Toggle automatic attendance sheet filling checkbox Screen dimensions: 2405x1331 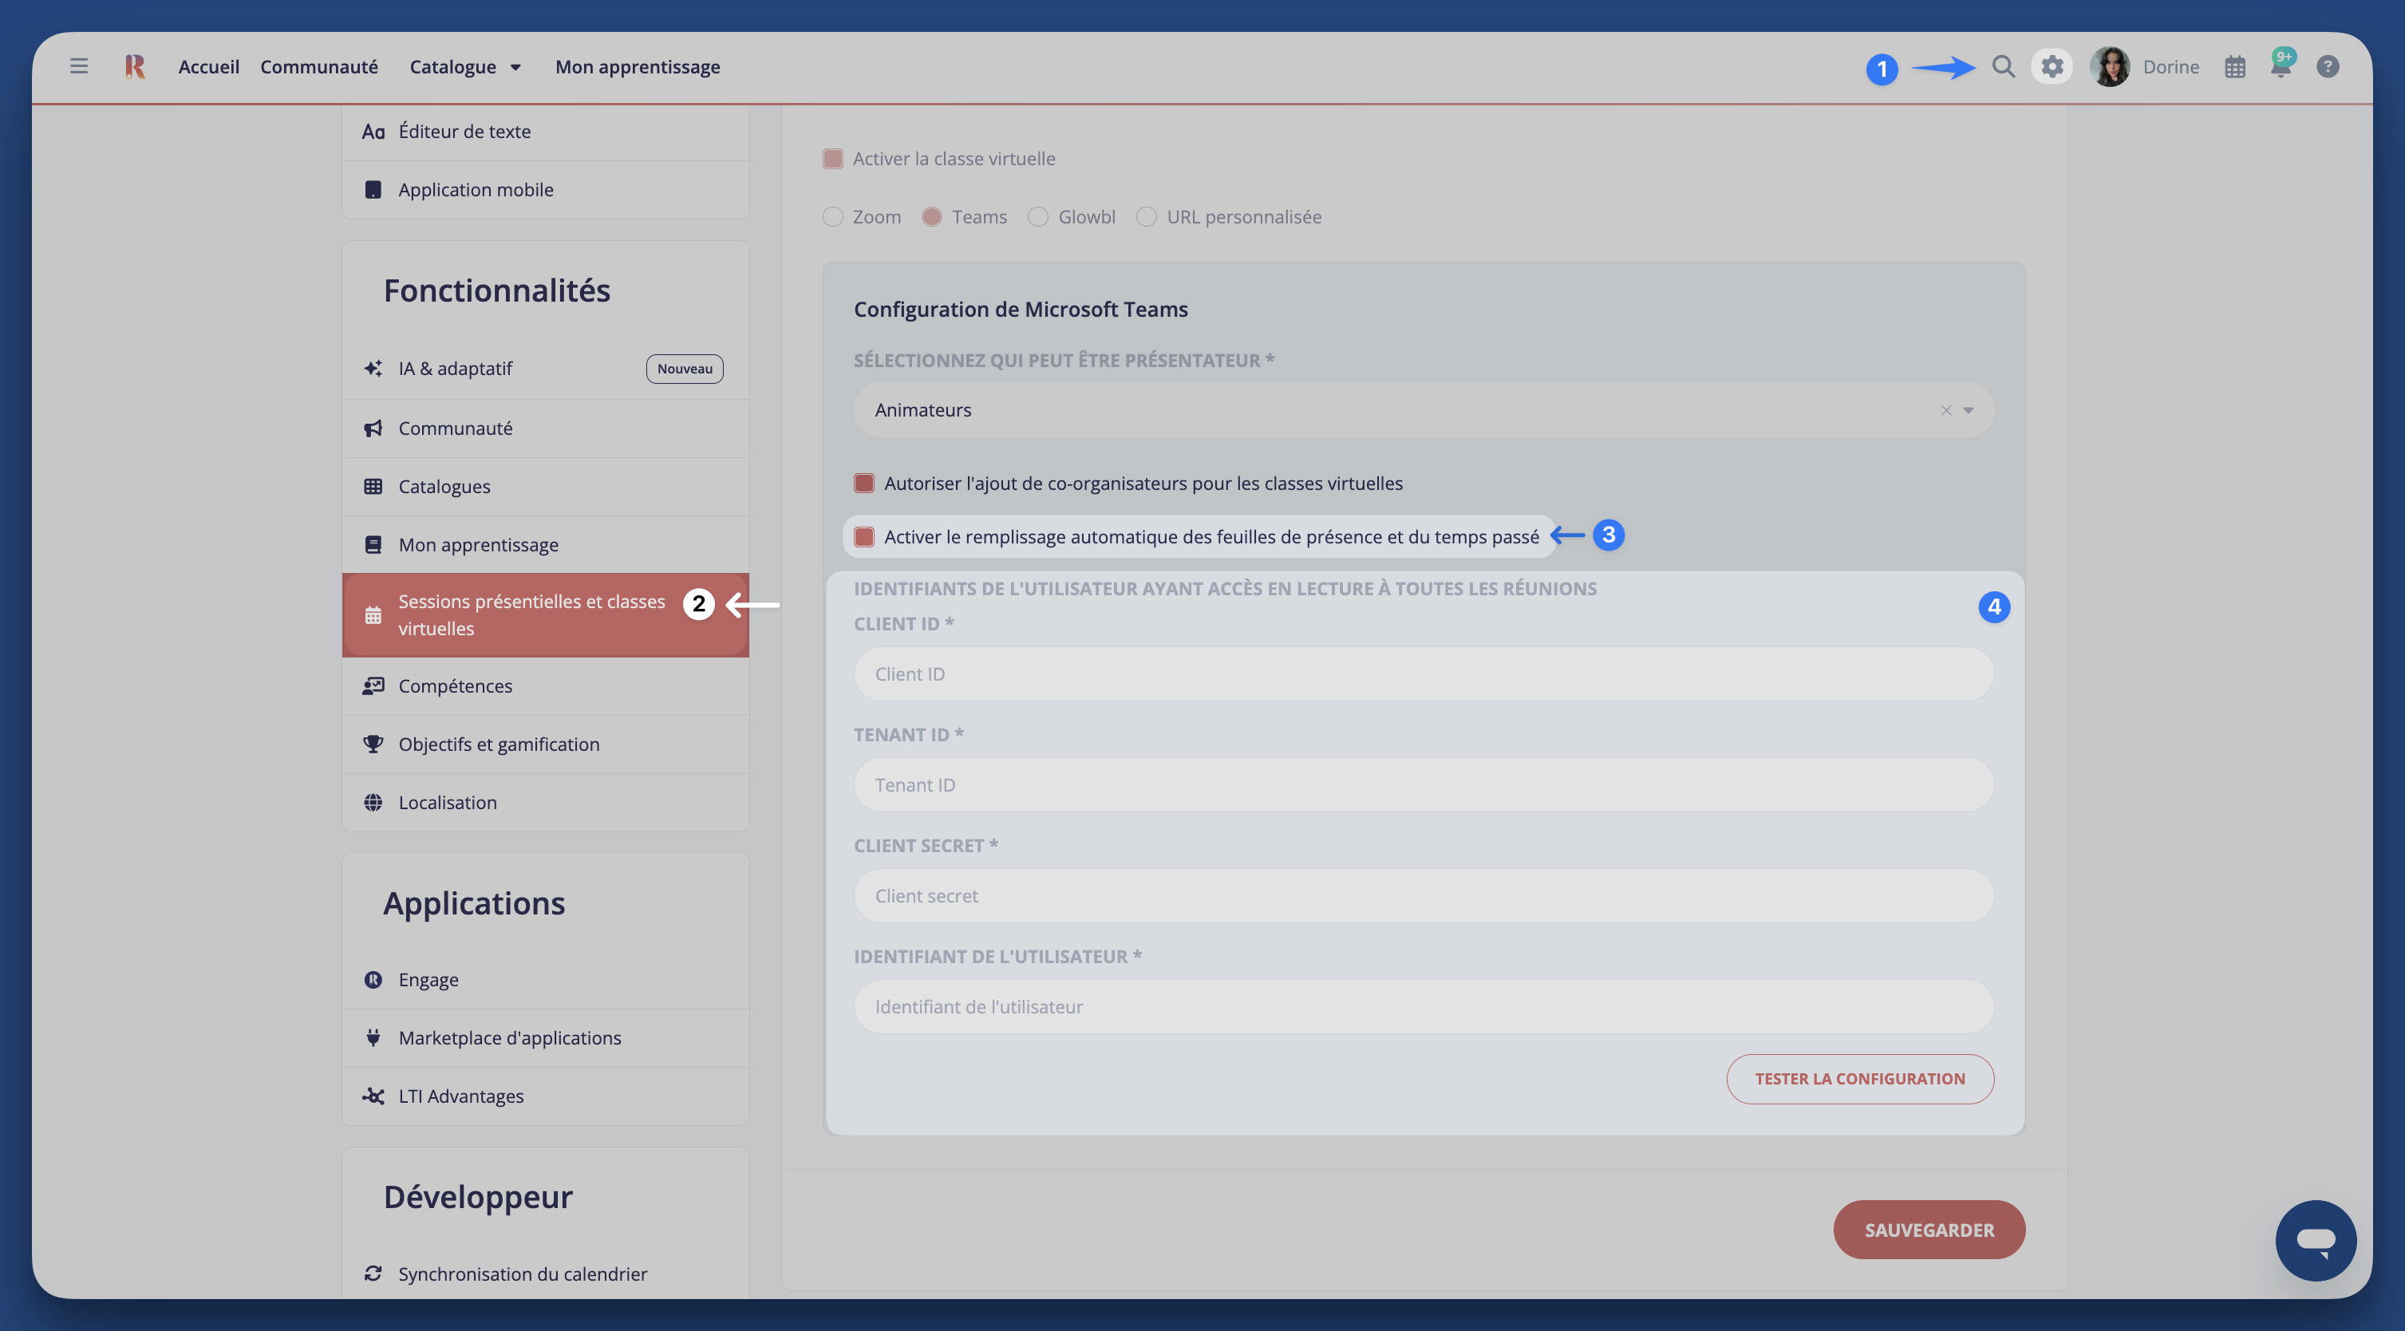pyautogui.click(x=863, y=537)
